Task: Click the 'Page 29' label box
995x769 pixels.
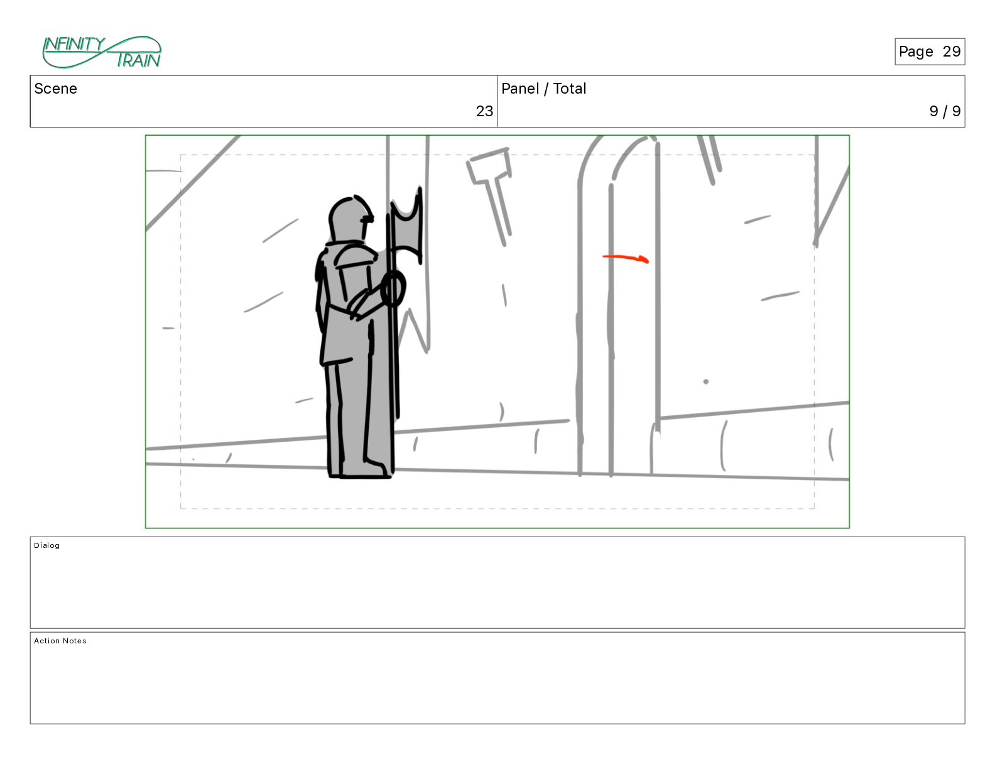Action: (930, 52)
